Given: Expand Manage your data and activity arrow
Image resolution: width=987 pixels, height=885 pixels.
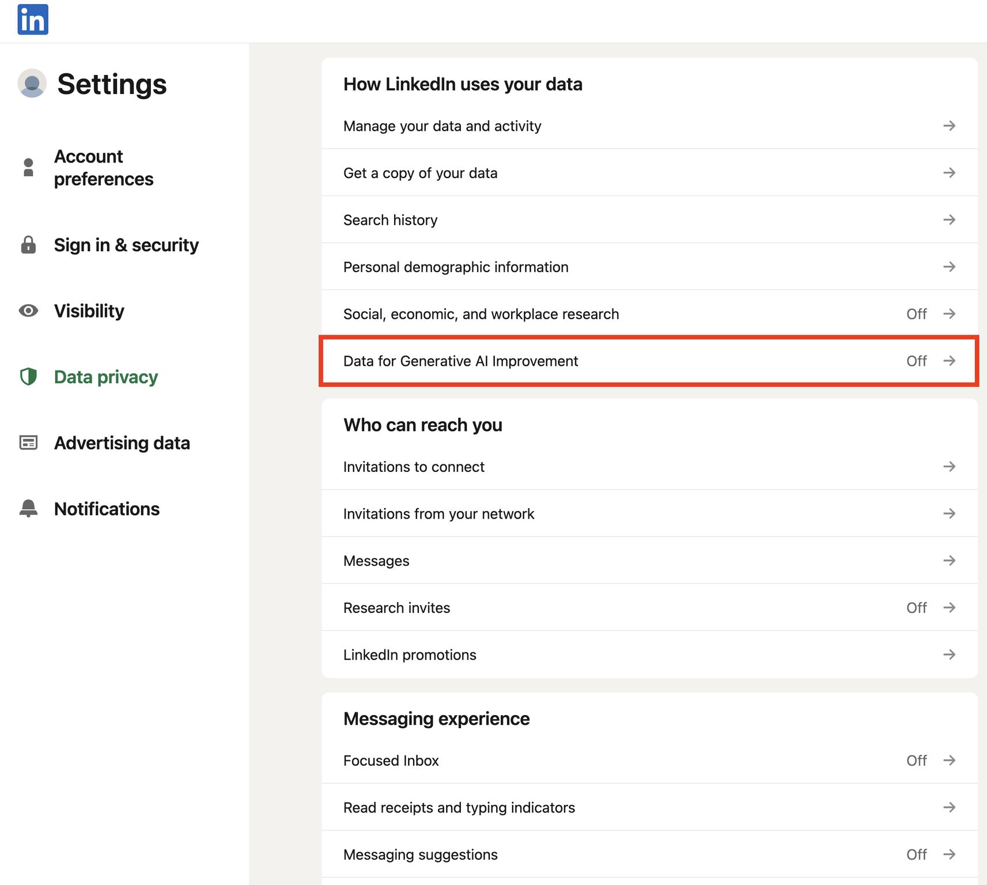Looking at the screenshot, I should pyautogui.click(x=949, y=126).
